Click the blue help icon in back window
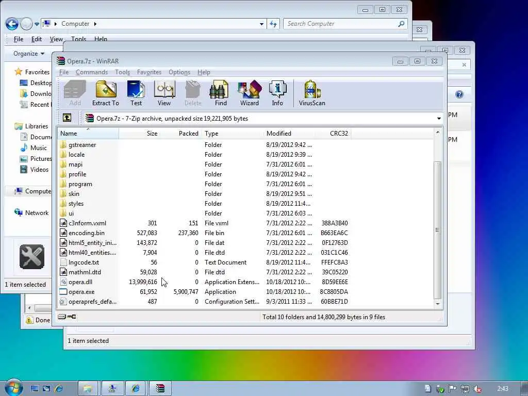528x396 pixels. click(x=459, y=94)
